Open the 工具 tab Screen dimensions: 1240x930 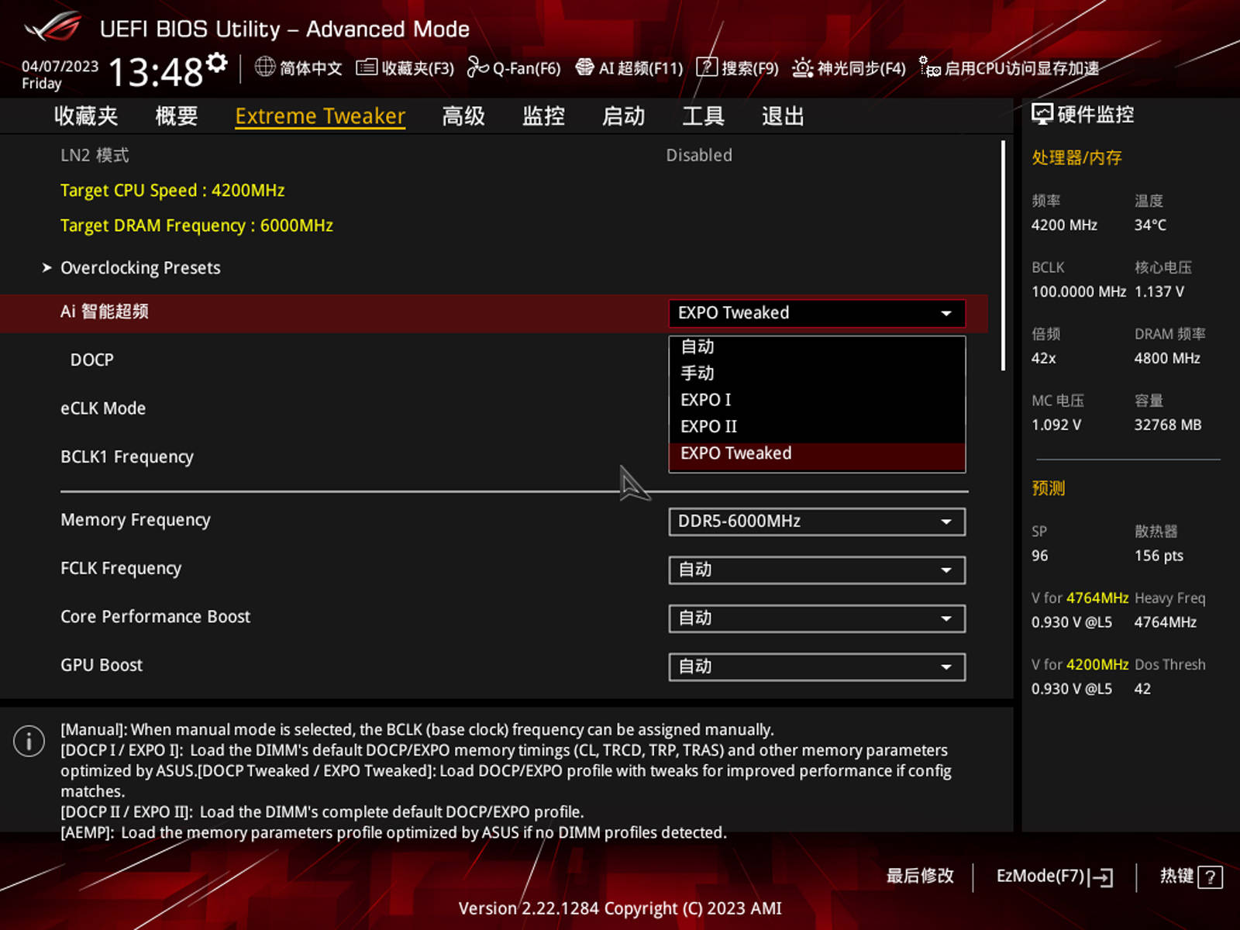pos(703,116)
